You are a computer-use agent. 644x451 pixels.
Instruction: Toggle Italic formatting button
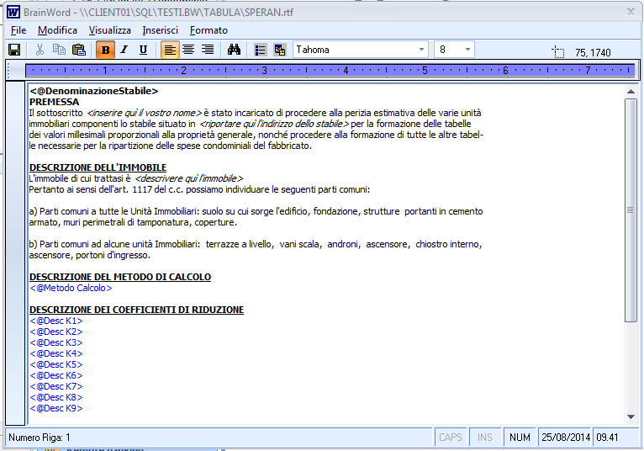124,50
